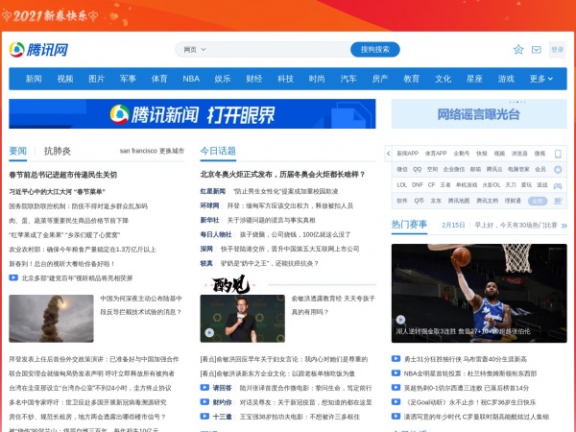
Task: Open headline about 北京冬奥火炬正式发布
Action: click(282, 175)
